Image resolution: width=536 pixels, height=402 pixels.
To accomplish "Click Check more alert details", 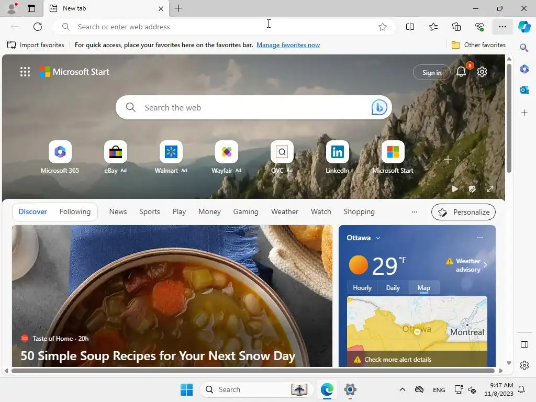I will tap(398, 359).
